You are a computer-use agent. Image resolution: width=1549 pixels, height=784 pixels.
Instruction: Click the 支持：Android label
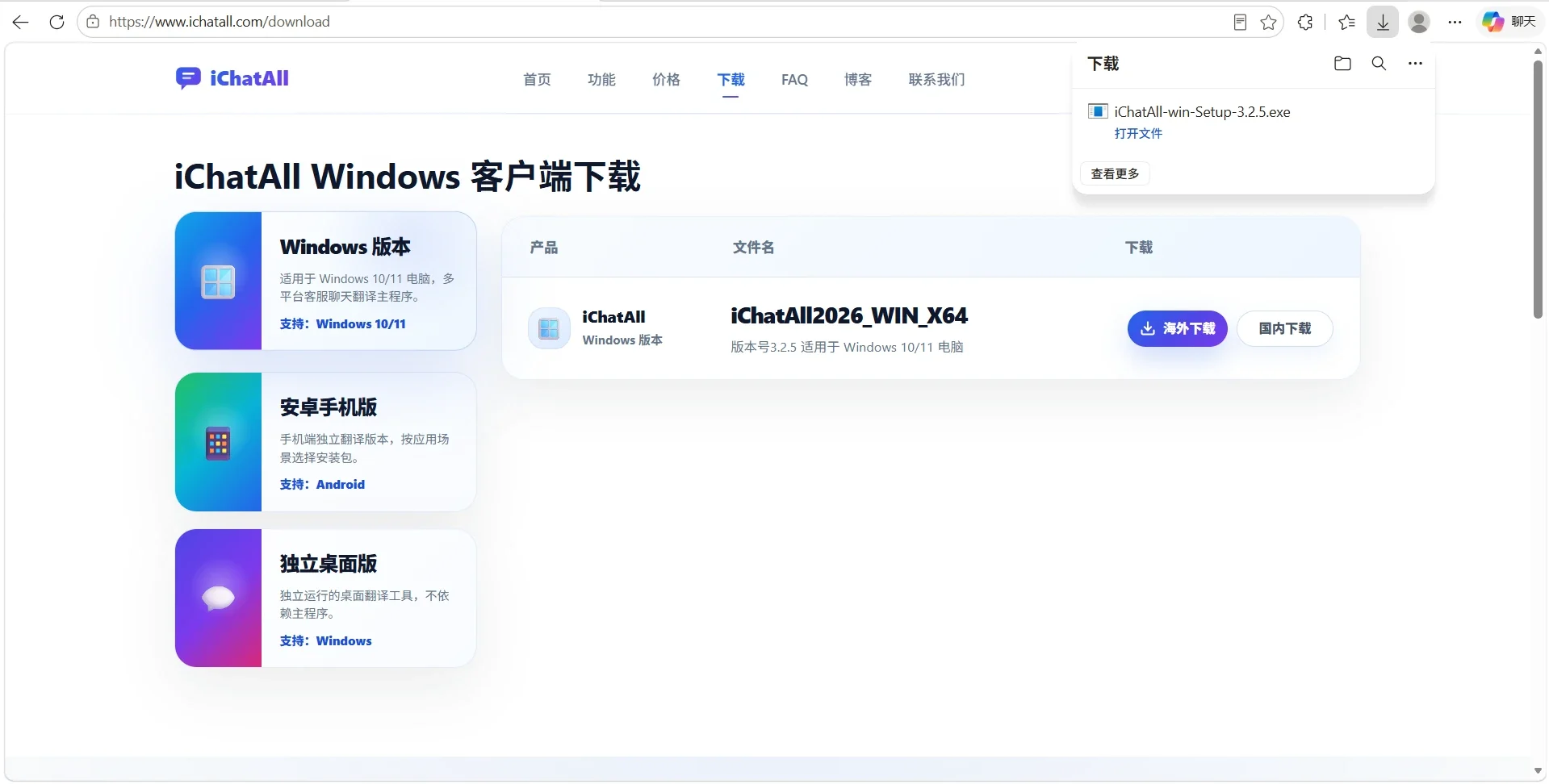[x=322, y=485]
